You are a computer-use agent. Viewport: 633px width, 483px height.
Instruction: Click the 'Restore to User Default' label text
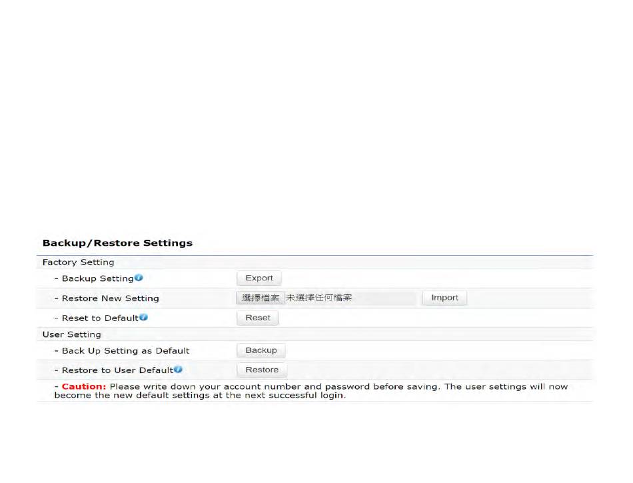(117, 370)
